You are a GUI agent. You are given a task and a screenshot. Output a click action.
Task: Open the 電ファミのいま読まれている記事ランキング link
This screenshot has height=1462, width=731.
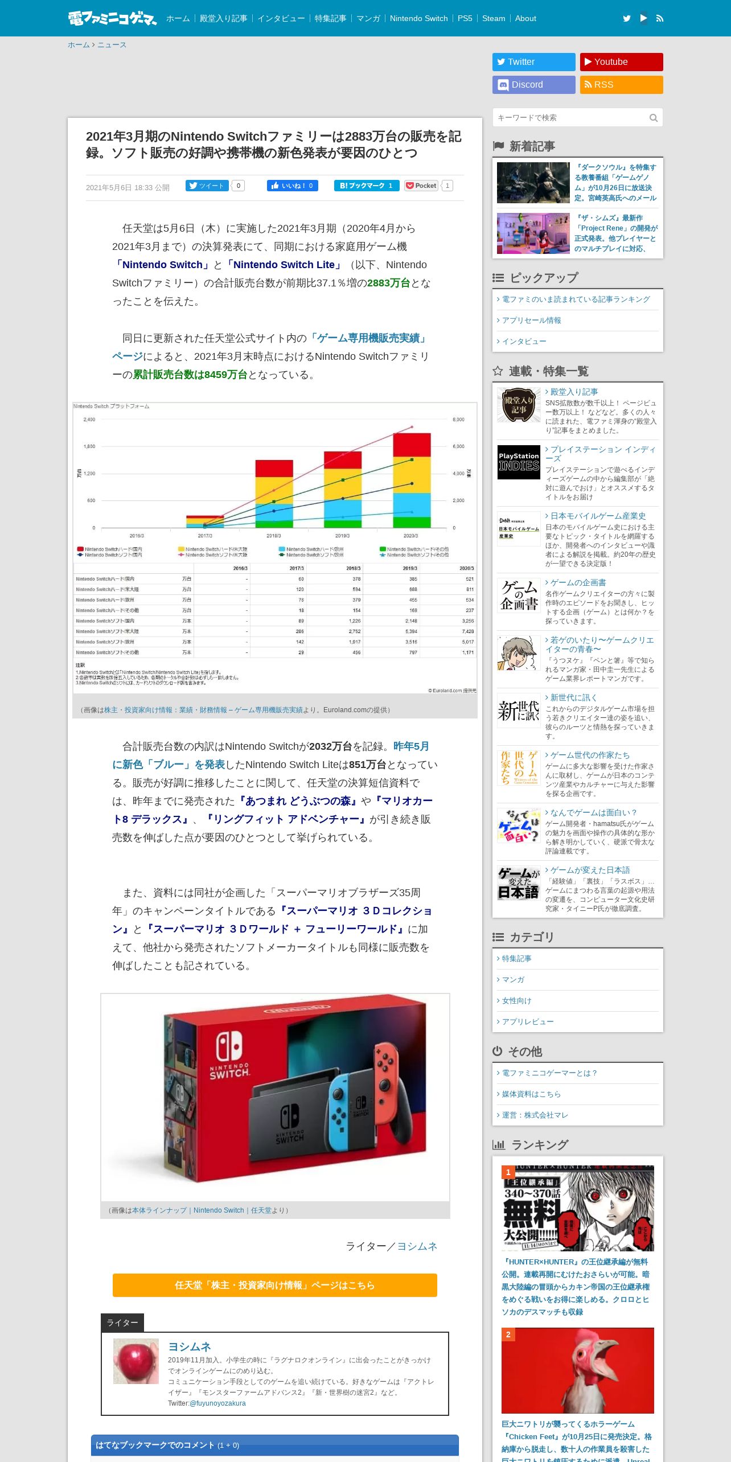click(x=576, y=299)
